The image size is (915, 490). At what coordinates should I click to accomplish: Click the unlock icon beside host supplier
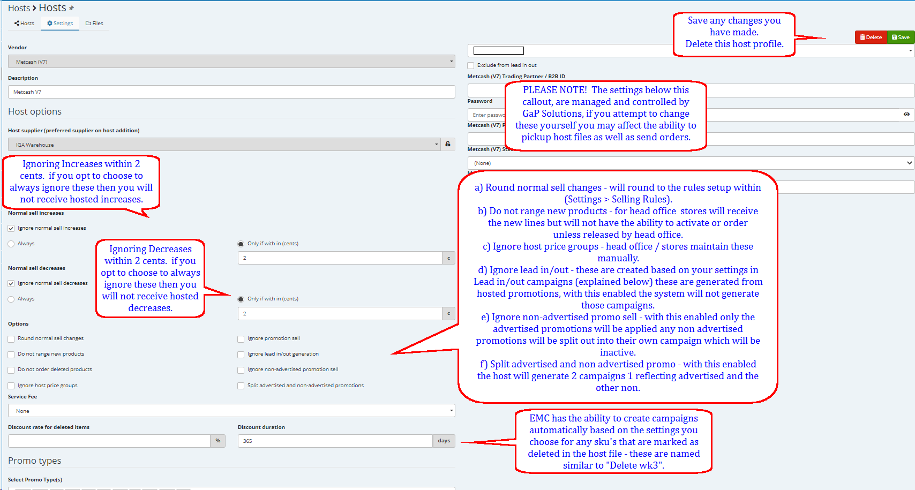pos(448,144)
